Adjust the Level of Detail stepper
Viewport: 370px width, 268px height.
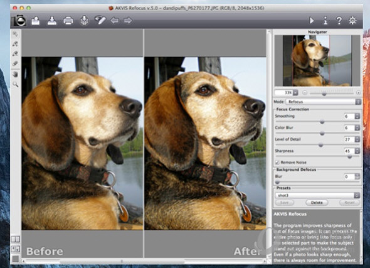click(x=357, y=139)
